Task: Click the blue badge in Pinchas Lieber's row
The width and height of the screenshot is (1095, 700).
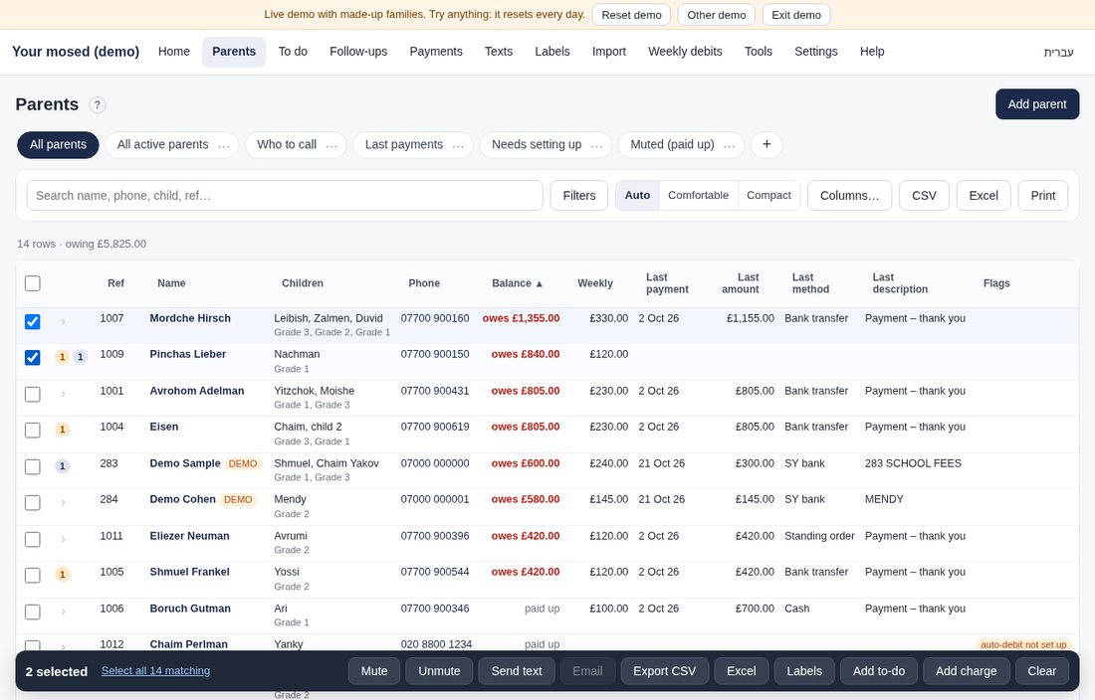Action: (81, 357)
